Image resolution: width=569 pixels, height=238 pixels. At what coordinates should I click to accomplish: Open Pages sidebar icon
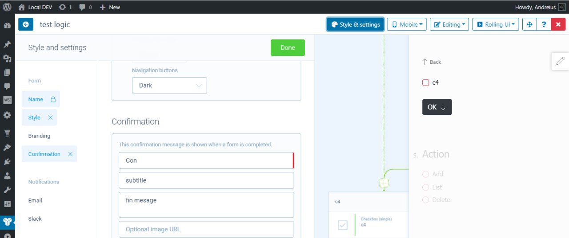pos(7,72)
